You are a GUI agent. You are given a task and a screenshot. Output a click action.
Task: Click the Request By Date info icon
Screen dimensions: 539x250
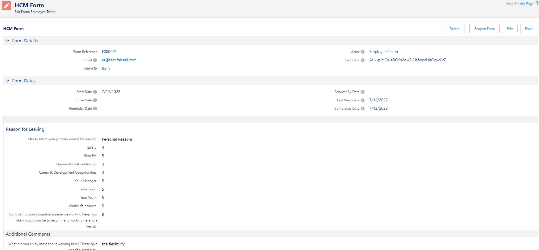363,92
